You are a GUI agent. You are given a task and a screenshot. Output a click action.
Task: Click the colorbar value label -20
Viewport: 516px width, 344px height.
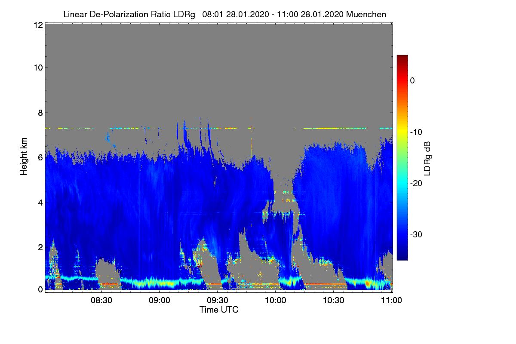[416, 183]
